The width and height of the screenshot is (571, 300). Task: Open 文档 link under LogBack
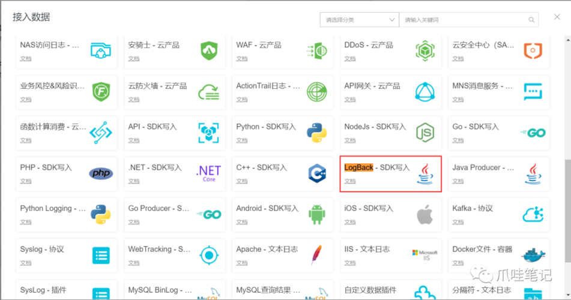[x=350, y=181]
